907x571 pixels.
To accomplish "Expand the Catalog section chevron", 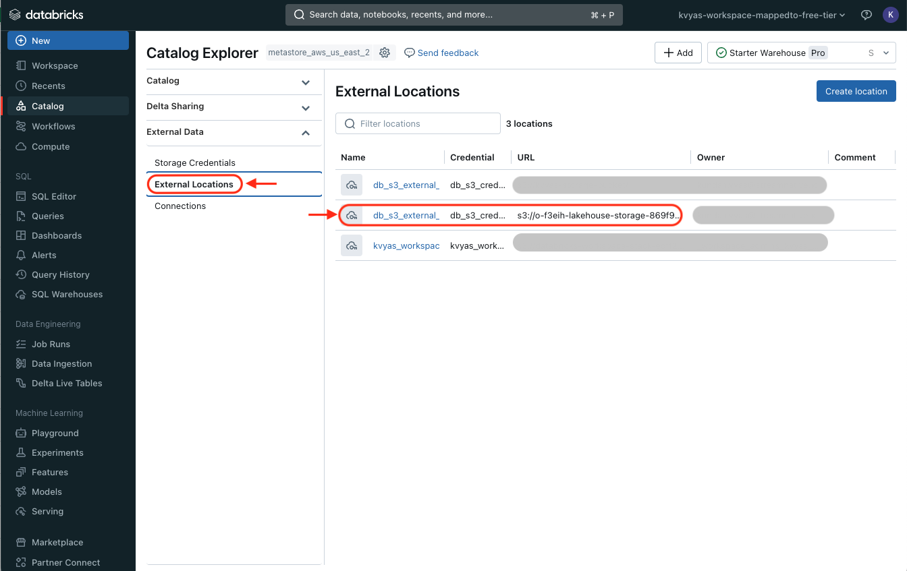I will pos(306,82).
